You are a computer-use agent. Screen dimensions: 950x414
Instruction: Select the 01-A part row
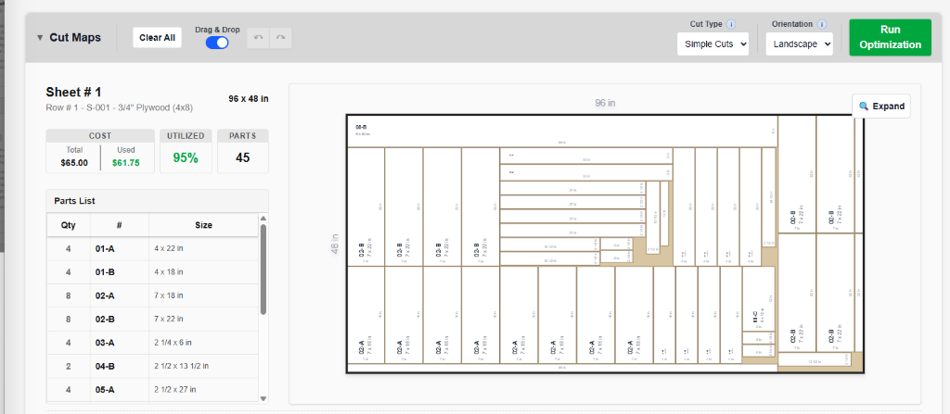[153, 249]
